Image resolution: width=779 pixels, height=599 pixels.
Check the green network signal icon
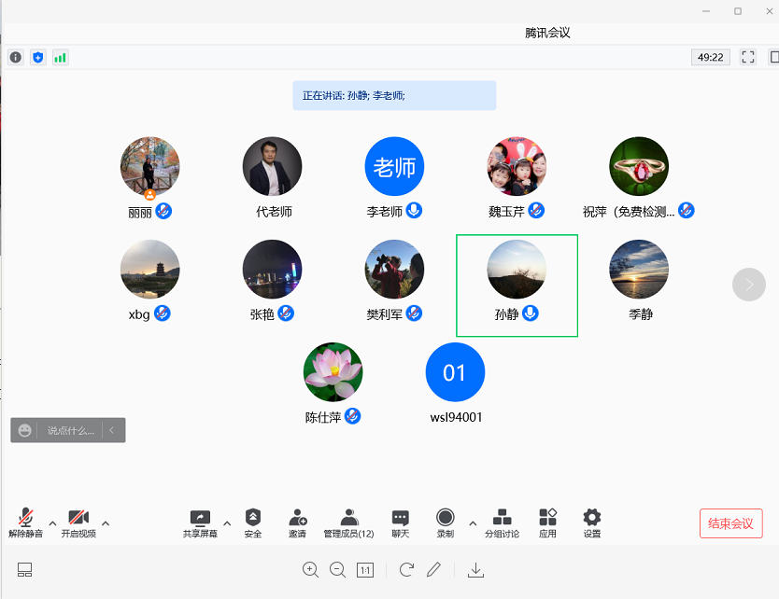coord(61,57)
